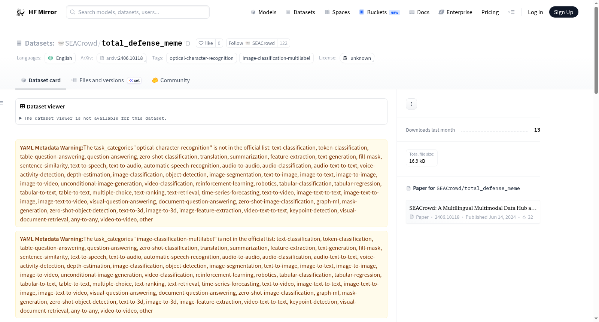The image size is (599, 322).
Task: Click the license scale icon
Action: pos(345,58)
